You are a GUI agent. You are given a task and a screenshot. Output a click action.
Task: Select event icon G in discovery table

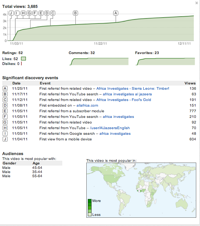(5, 122)
